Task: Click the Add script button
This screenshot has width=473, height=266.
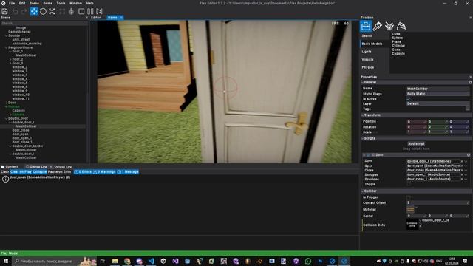Action: coord(416,144)
